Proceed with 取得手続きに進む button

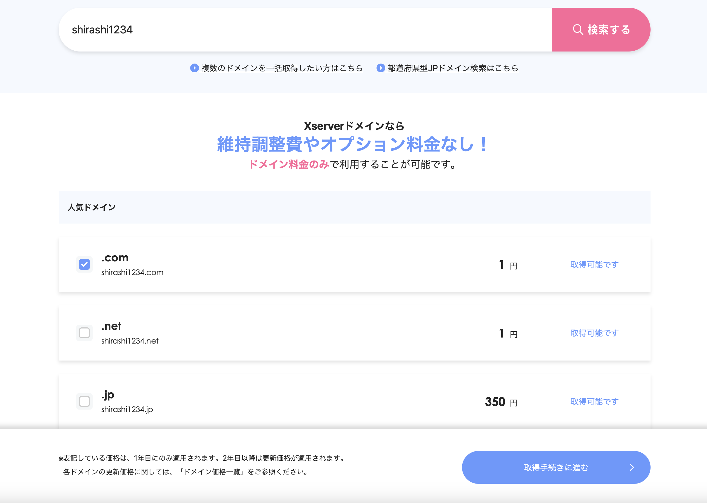tap(555, 467)
